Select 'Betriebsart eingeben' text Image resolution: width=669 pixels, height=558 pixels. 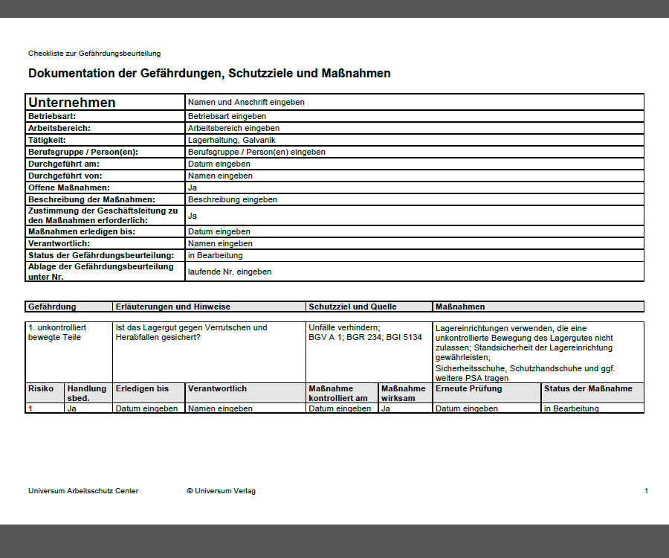click(227, 116)
